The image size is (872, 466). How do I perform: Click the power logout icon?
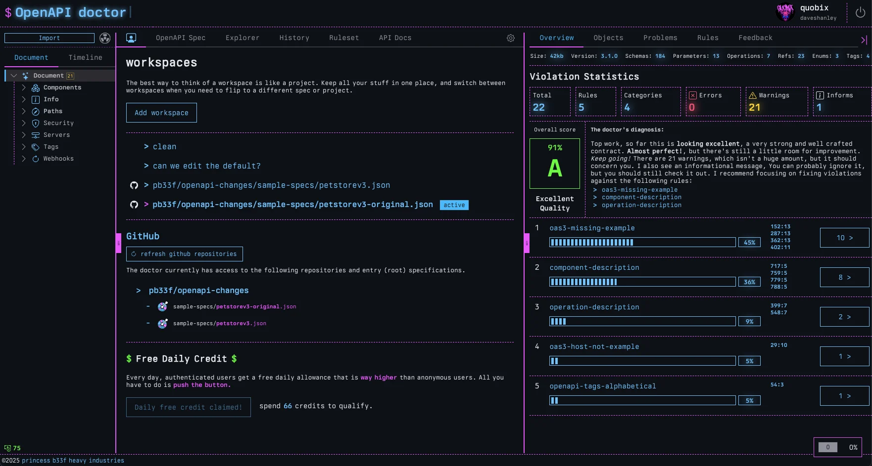tap(861, 13)
